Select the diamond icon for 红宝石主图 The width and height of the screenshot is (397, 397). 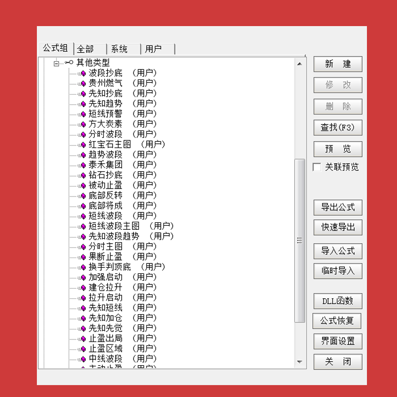pyautogui.click(x=83, y=145)
